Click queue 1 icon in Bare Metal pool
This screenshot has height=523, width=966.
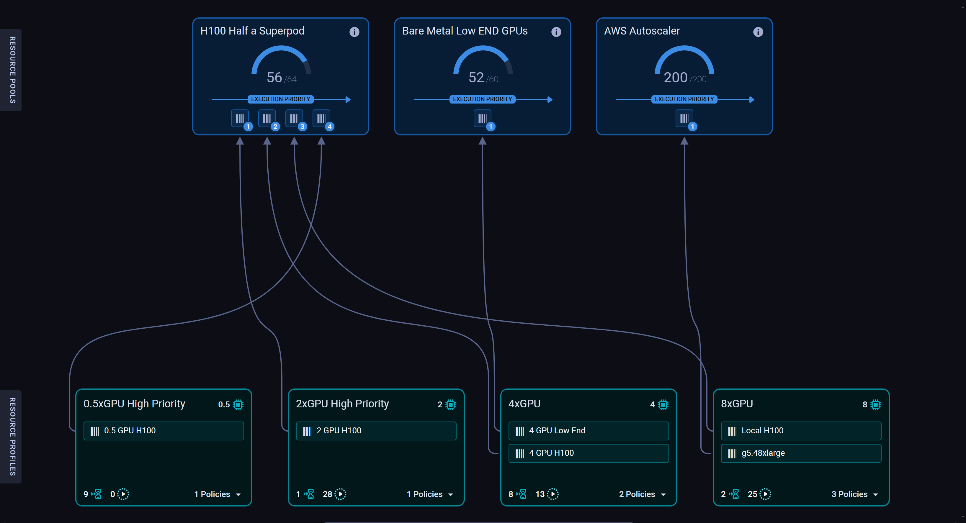482,119
